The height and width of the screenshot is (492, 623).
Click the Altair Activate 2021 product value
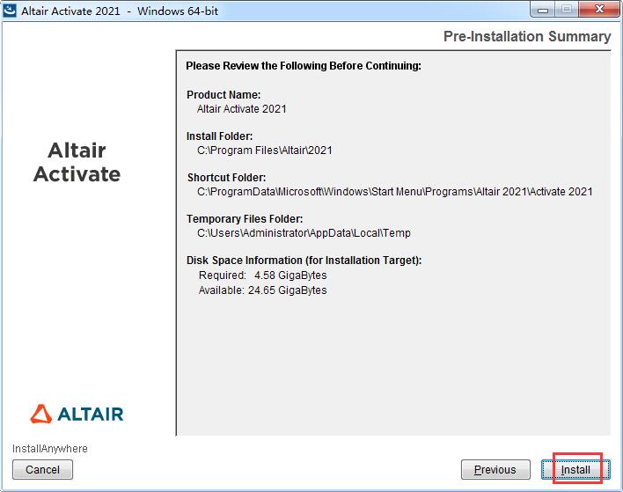pos(241,109)
